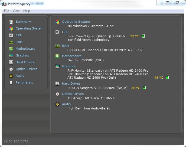Click the window resize grip at bottom corner
This screenshot has height=147, width=186.
tap(182, 143)
